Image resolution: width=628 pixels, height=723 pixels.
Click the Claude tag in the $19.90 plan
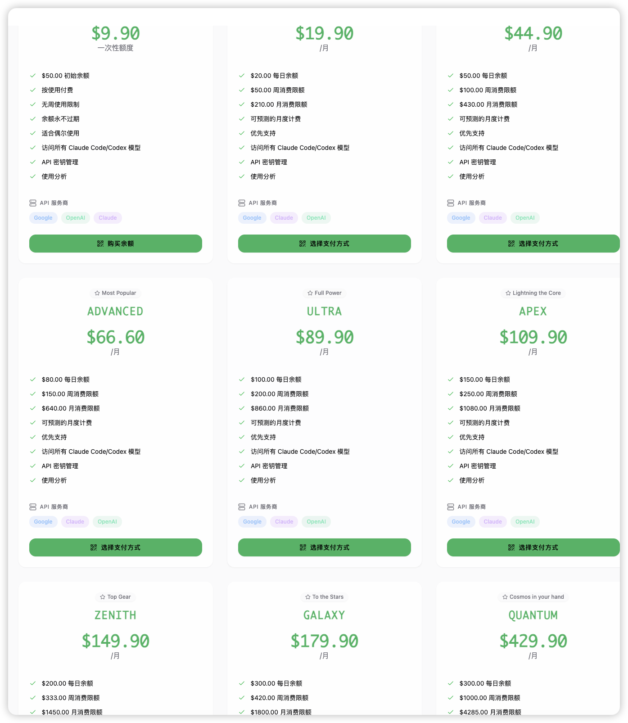point(284,218)
